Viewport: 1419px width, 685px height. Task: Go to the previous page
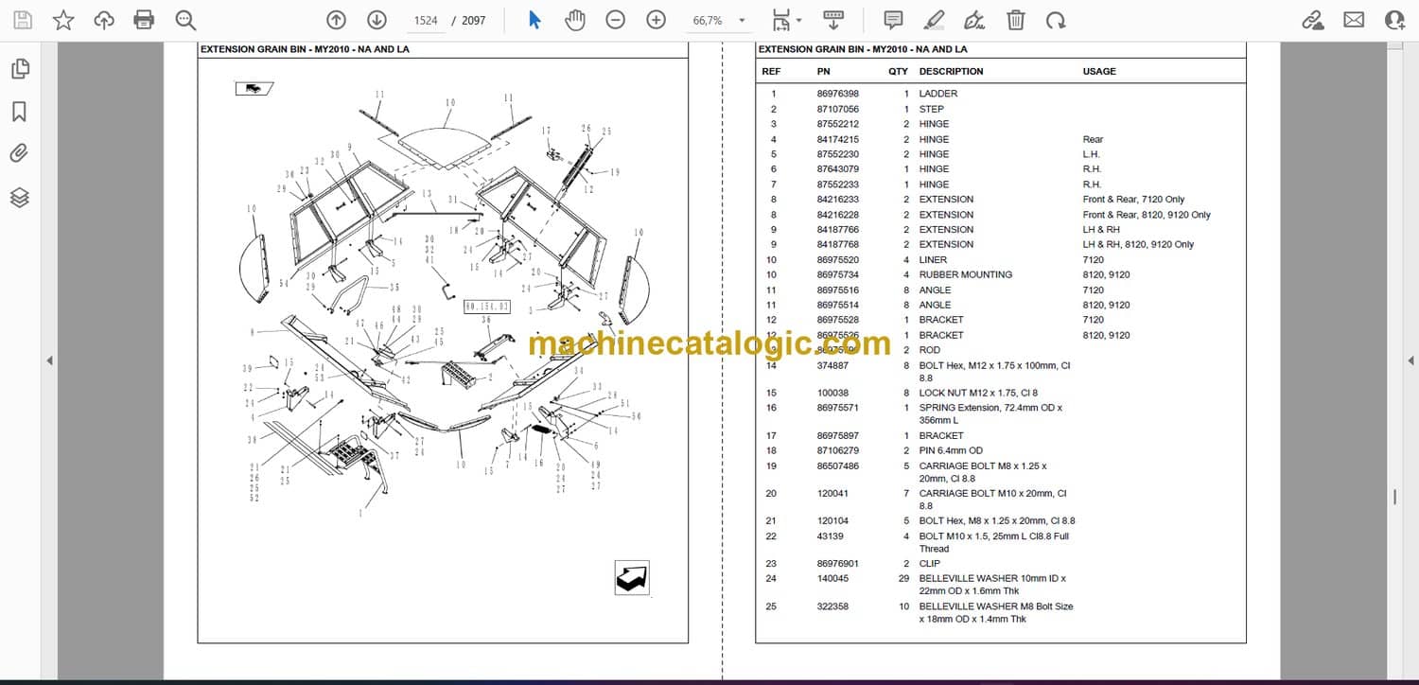[x=336, y=20]
